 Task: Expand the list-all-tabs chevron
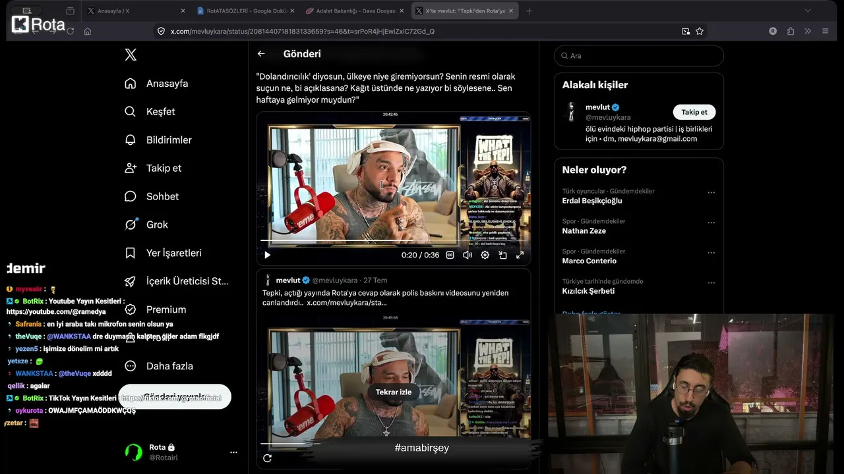coord(808,11)
